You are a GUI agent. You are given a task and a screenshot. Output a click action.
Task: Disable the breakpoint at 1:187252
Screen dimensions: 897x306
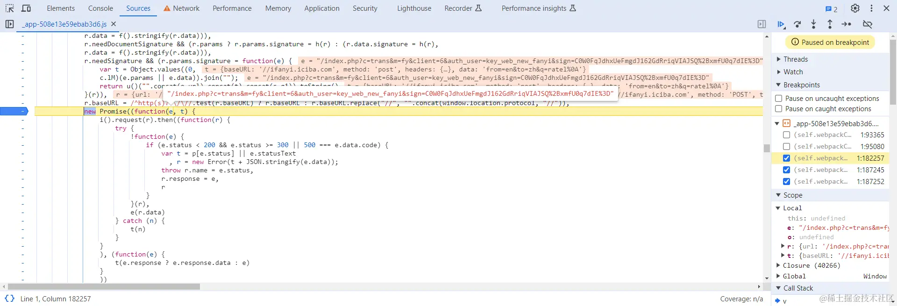click(786, 182)
